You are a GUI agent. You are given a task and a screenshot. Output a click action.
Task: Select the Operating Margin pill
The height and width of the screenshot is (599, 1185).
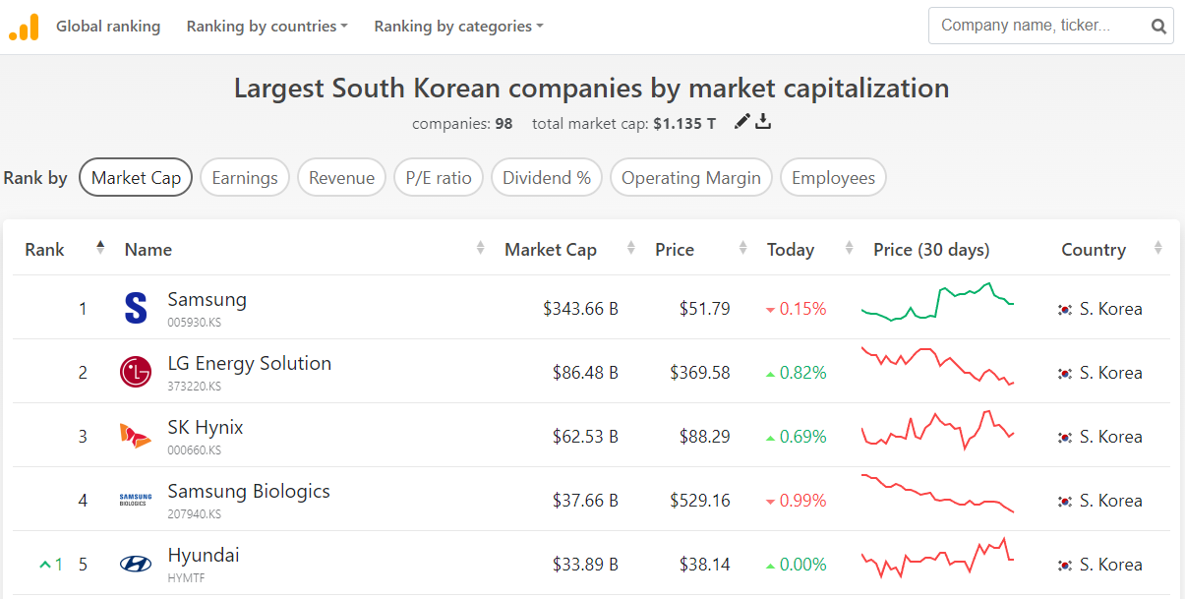(x=690, y=178)
